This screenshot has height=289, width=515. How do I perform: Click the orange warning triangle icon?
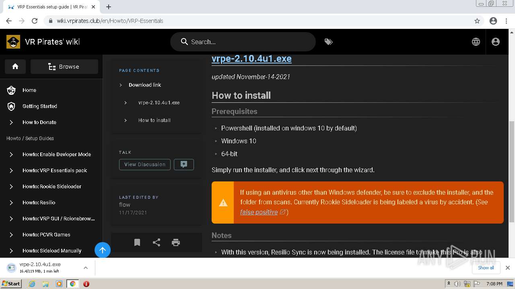click(x=223, y=203)
